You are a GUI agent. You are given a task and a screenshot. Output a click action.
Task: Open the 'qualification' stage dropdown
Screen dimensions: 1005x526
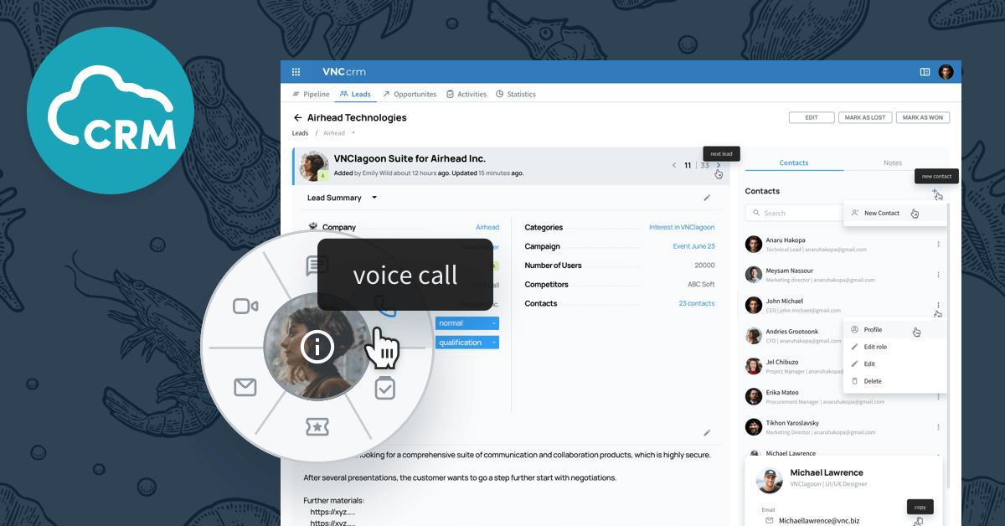click(466, 343)
